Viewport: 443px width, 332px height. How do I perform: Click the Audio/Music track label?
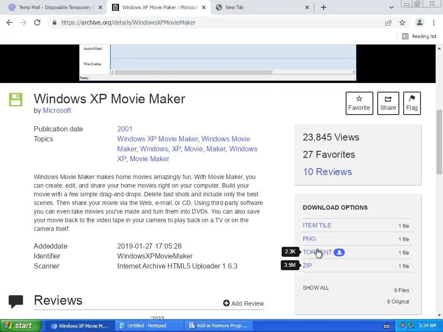pos(93,48)
